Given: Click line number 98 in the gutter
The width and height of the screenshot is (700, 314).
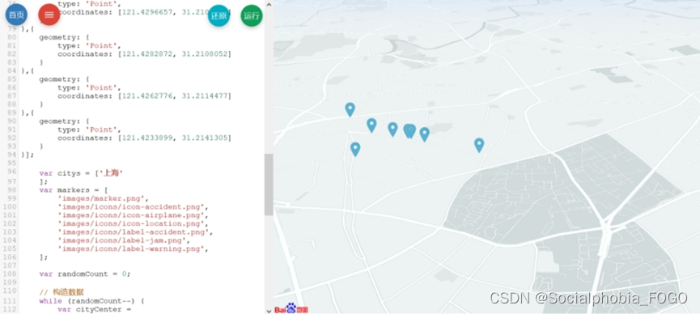Looking at the screenshot, I should pyautogui.click(x=11, y=190).
